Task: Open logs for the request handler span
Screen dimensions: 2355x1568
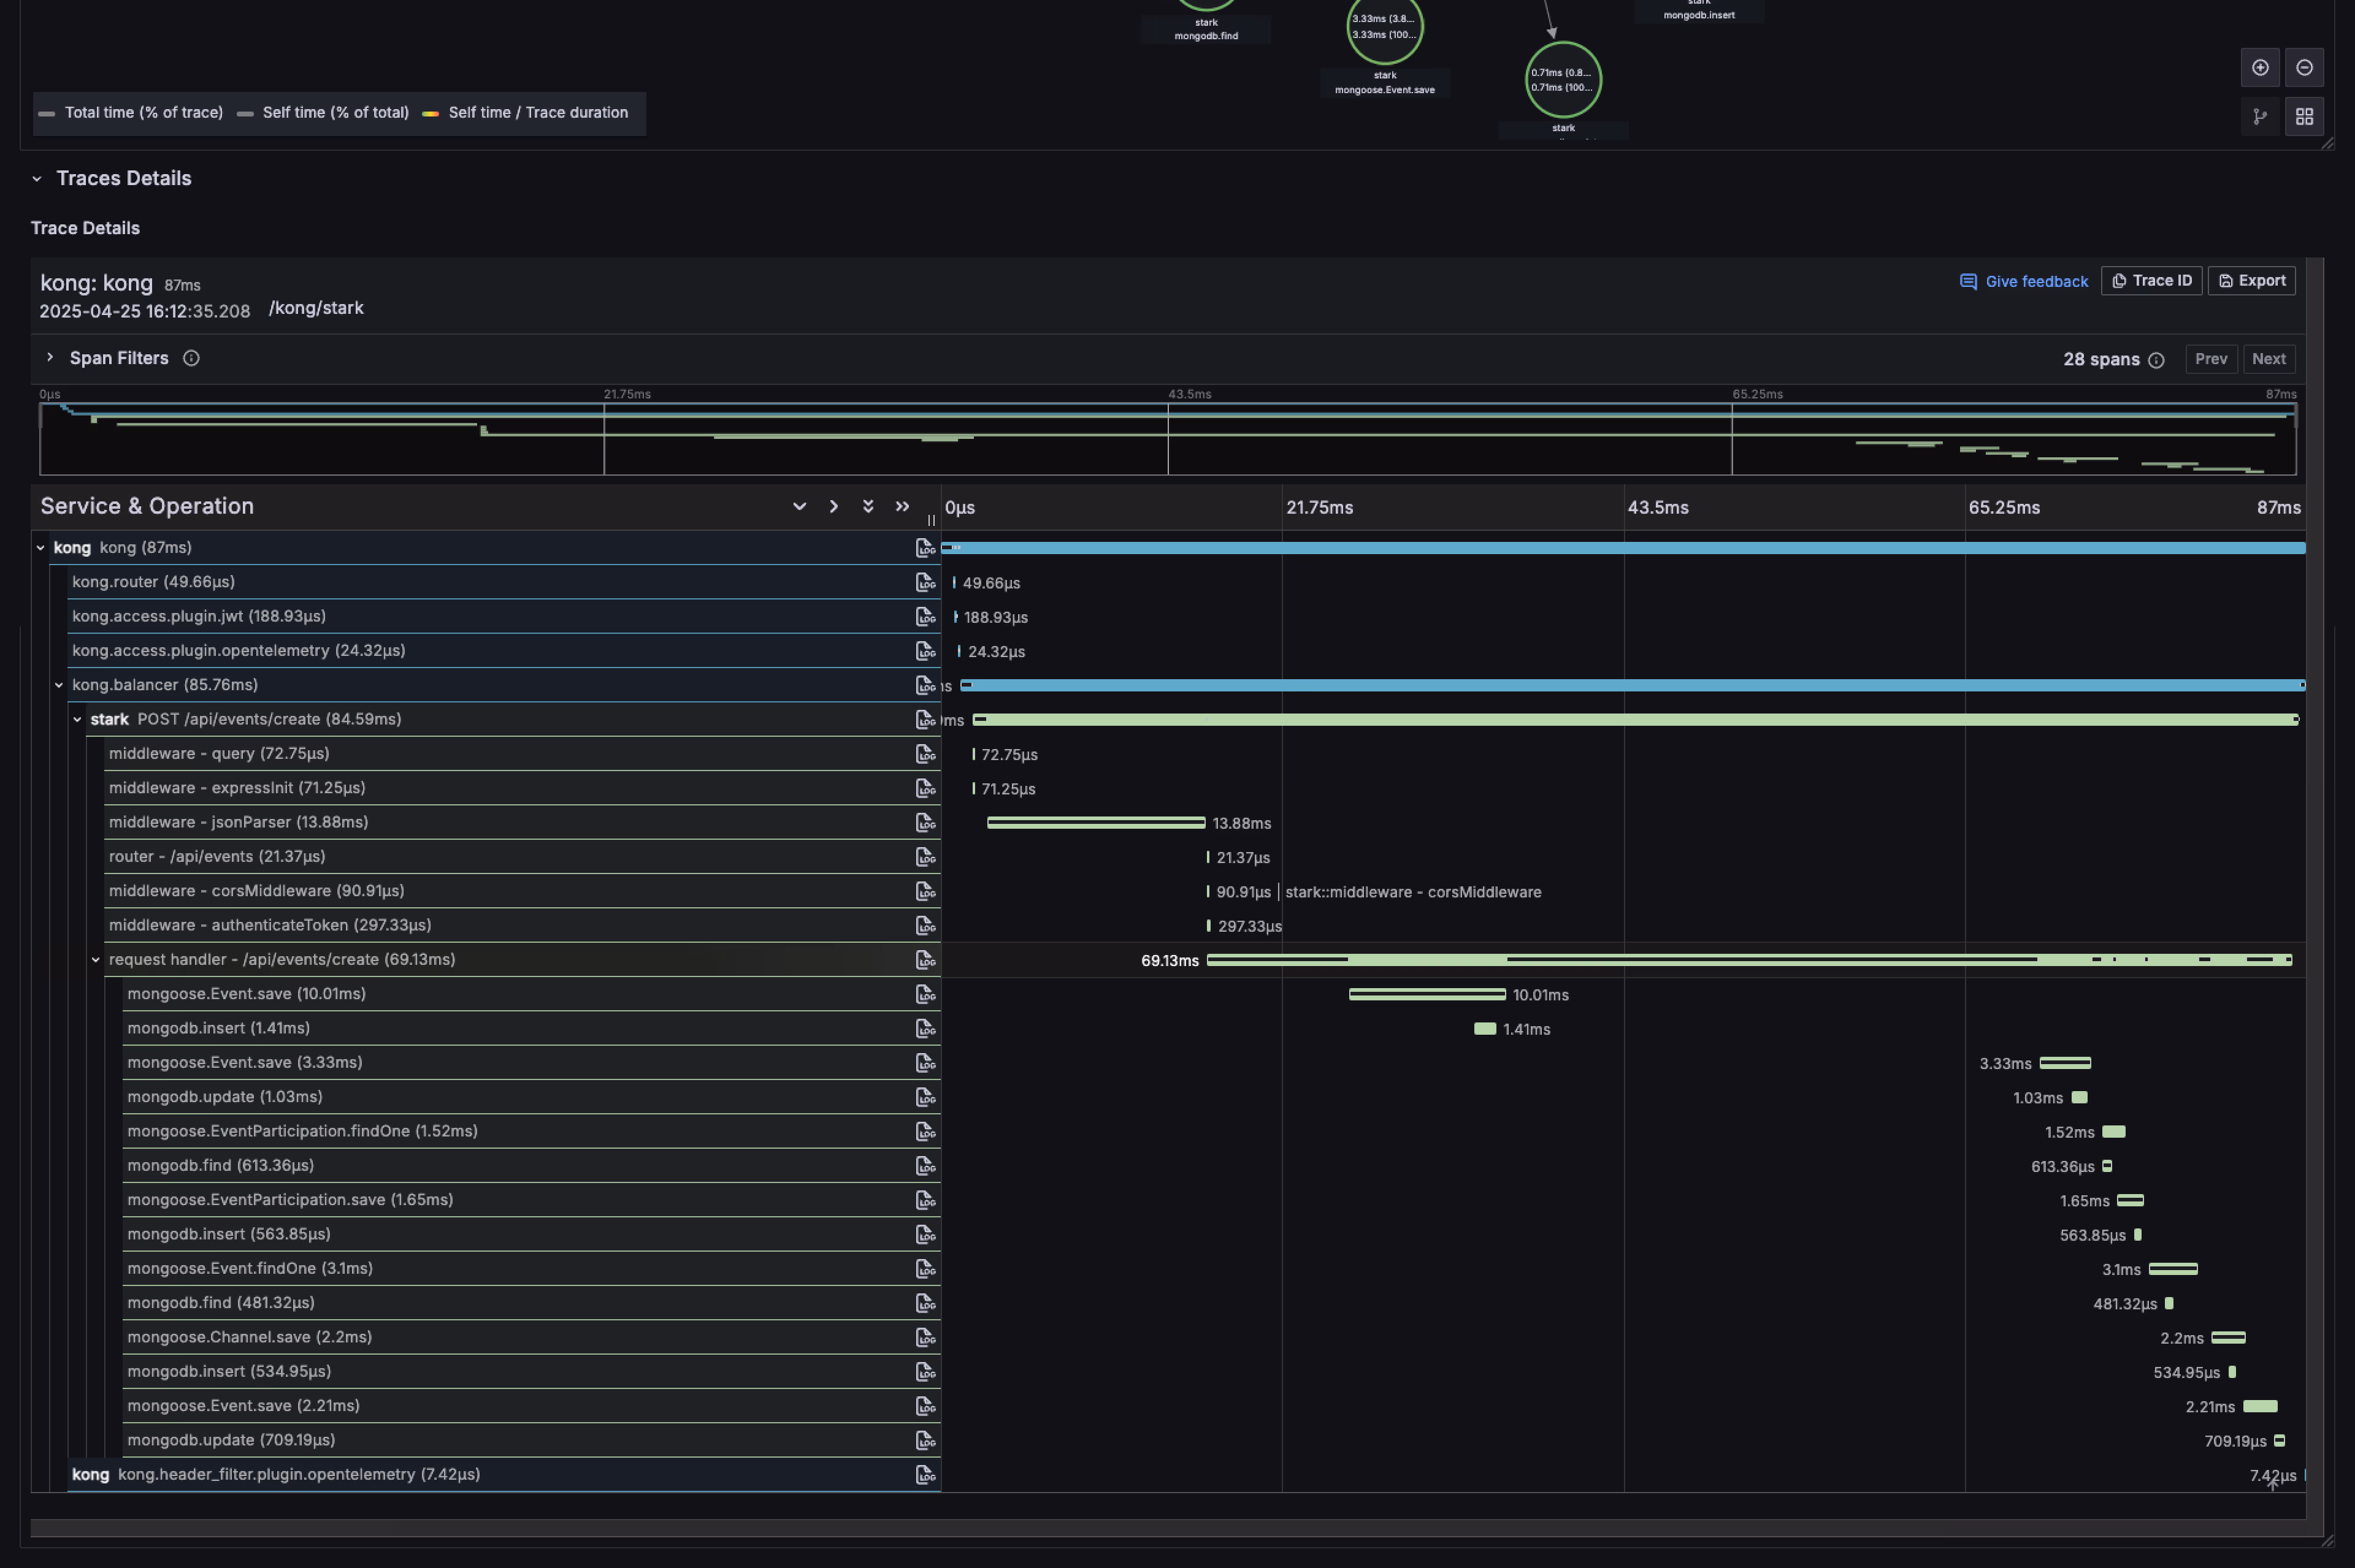Action: pos(925,960)
